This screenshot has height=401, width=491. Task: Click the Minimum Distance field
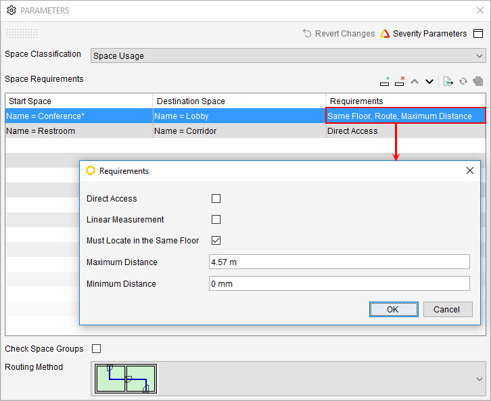(340, 283)
